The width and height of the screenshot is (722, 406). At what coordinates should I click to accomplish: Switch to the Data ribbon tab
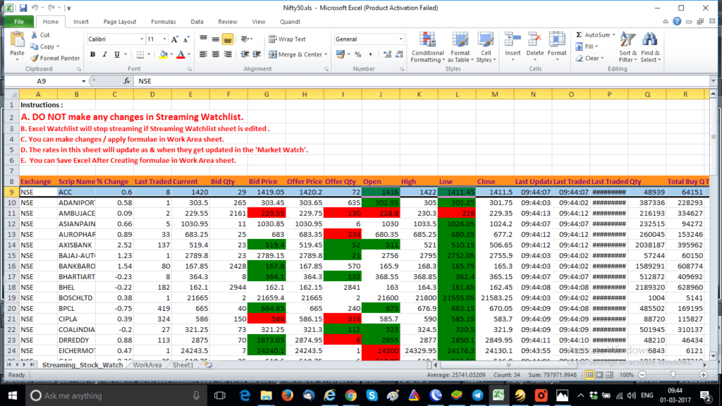tap(197, 22)
